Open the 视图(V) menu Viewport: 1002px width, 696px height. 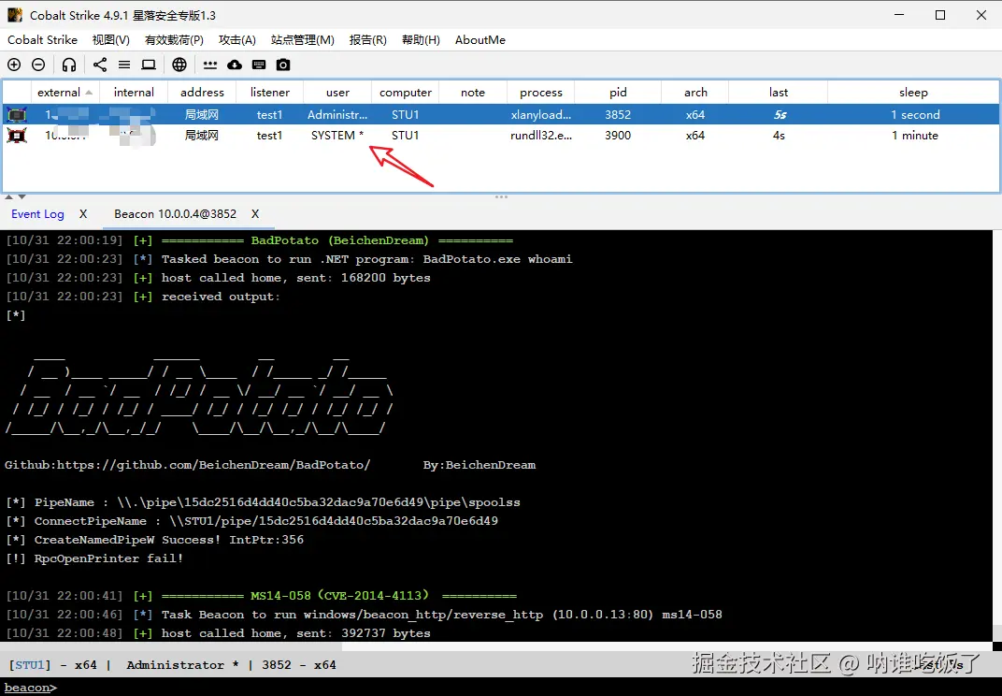tap(111, 39)
